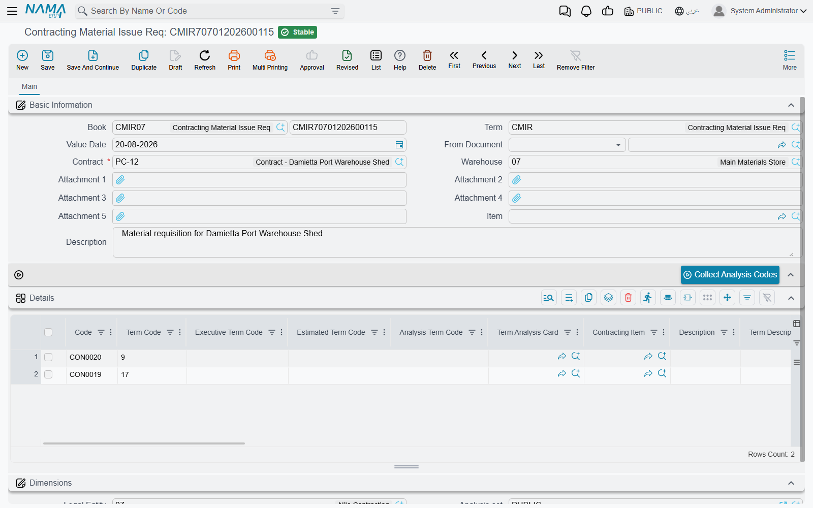Click the Contracting Item search icon in row CON0019
This screenshot has width=813, height=508.
coord(662,373)
